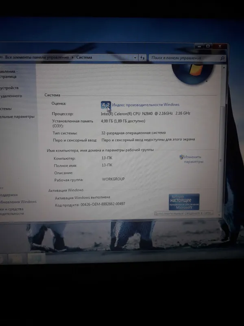The width and height of the screenshot is (244, 326).
Task: Open the sidebar link ending with ельные параметры
Action: [x=17, y=117]
